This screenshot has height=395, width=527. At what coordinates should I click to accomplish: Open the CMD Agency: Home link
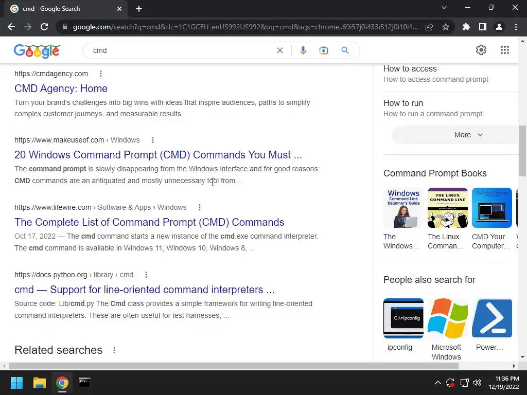(x=61, y=88)
